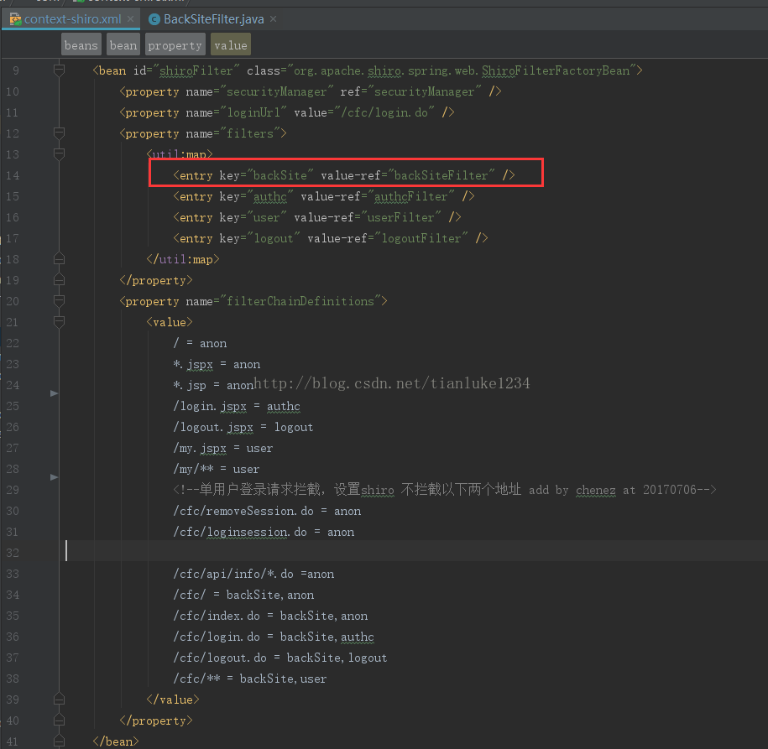Click the 'userFilter' value-ref text
Image resolution: width=768 pixels, height=749 pixels.
[400, 217]
